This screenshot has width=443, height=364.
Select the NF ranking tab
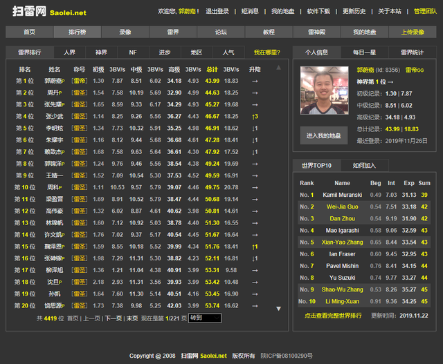tap(133, 52)
